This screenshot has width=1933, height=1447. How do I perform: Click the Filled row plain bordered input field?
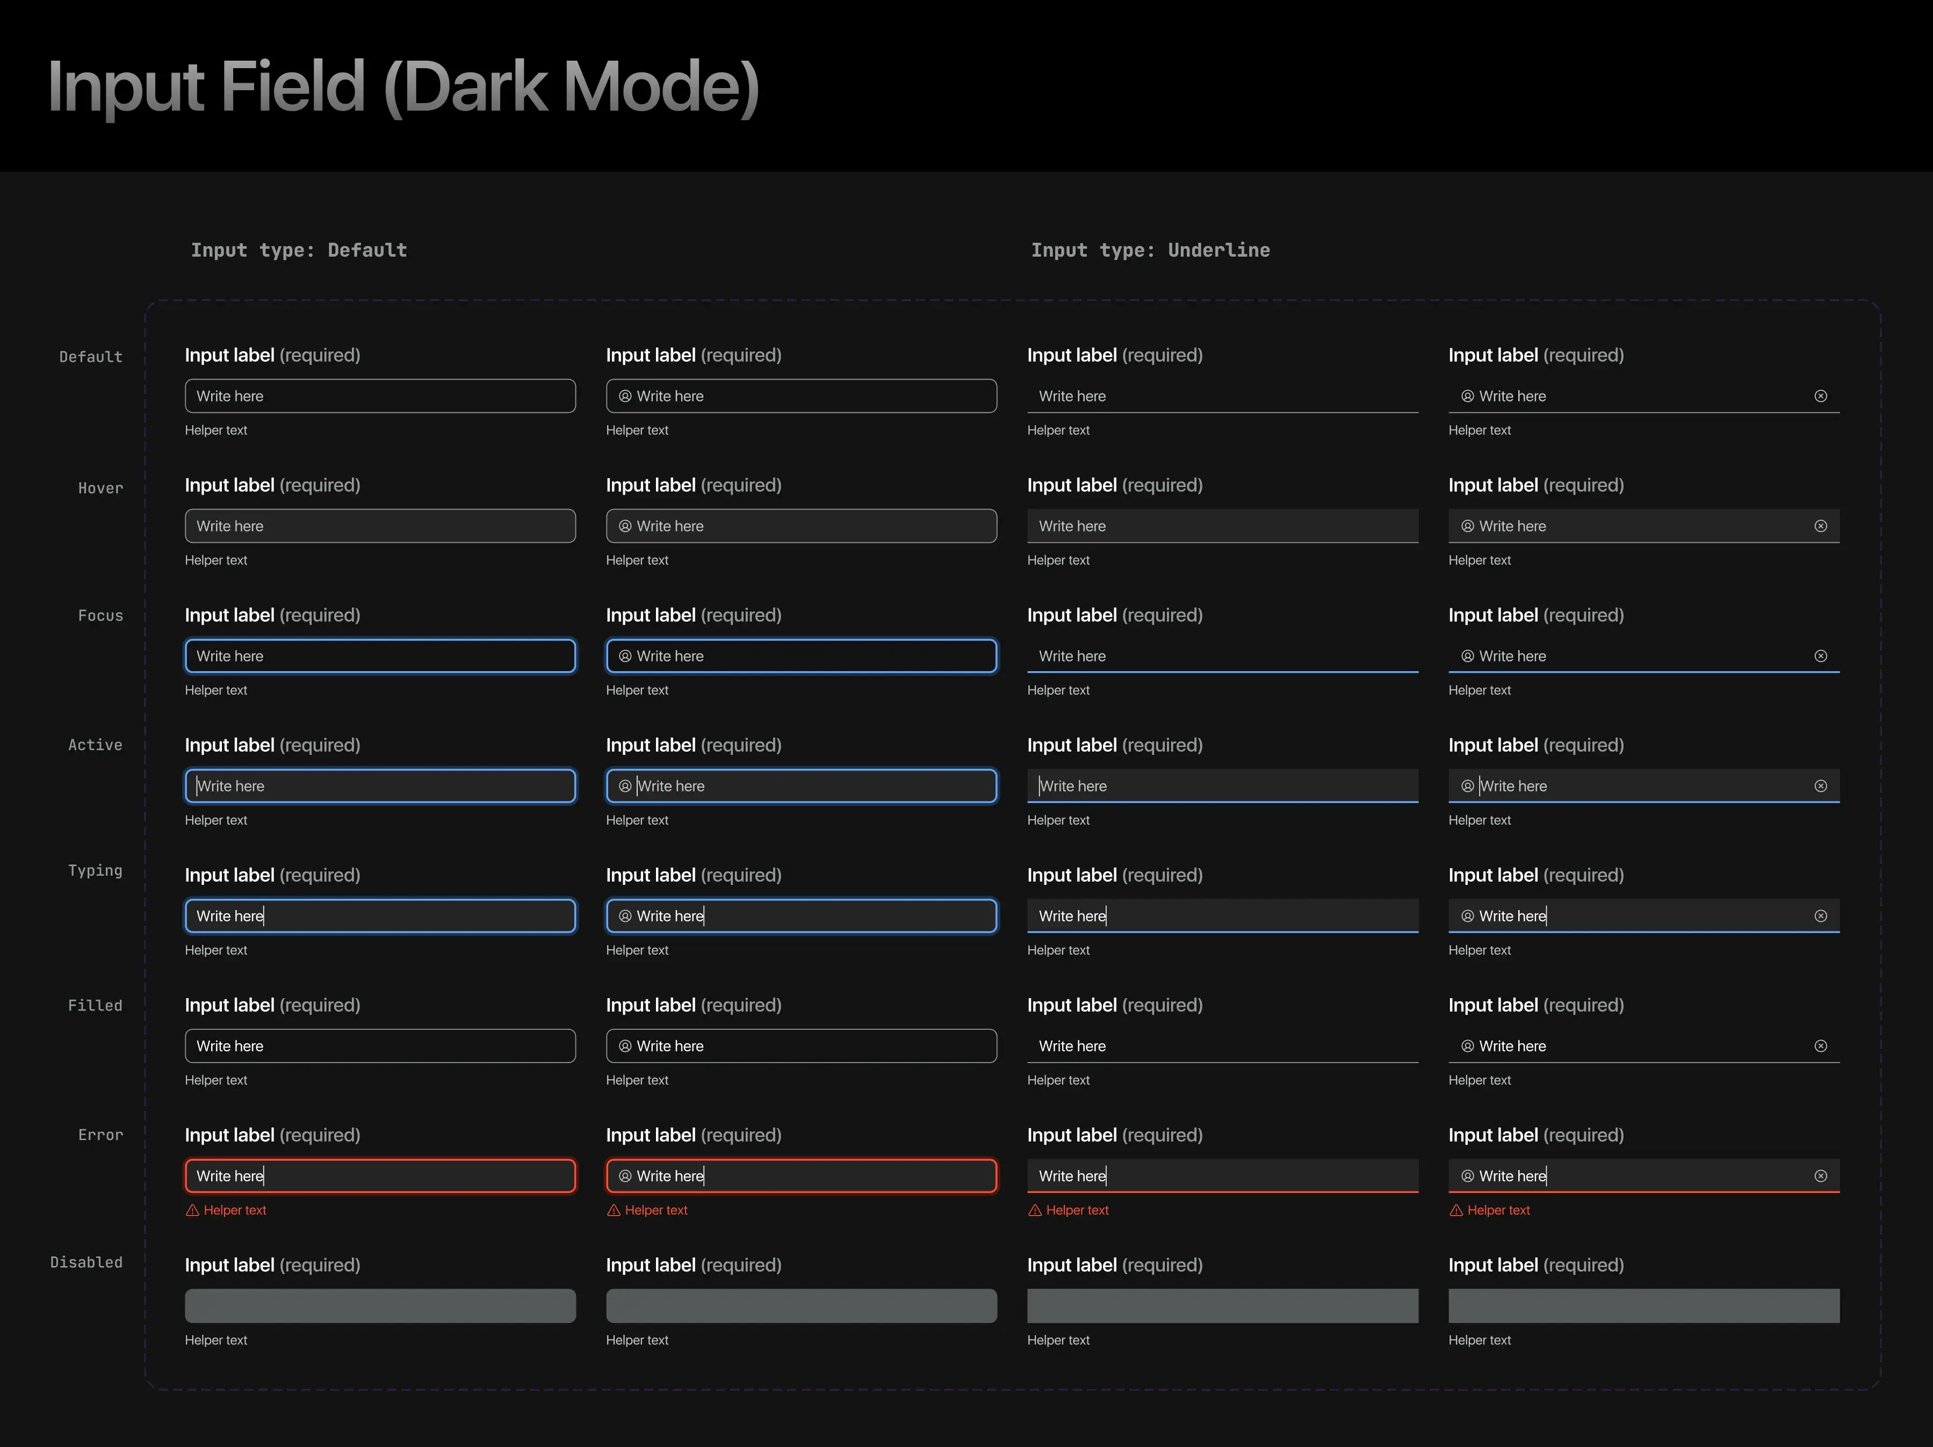pos(380,1046)
